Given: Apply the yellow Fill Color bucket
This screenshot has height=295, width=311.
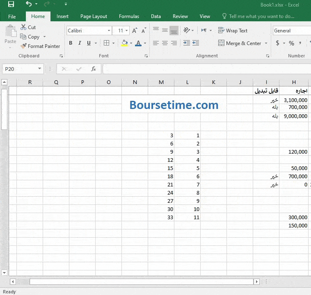Looking at the screenshot, I should [125, 43].
